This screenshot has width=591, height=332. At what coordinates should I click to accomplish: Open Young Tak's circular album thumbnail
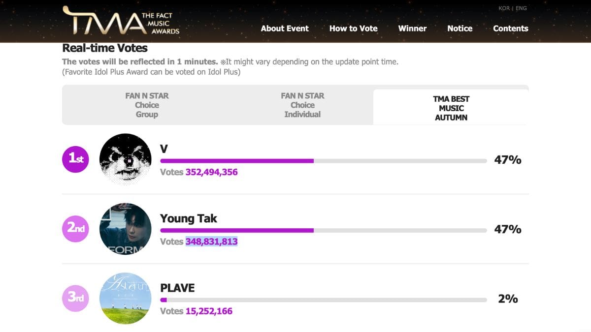tap(125, 229)
